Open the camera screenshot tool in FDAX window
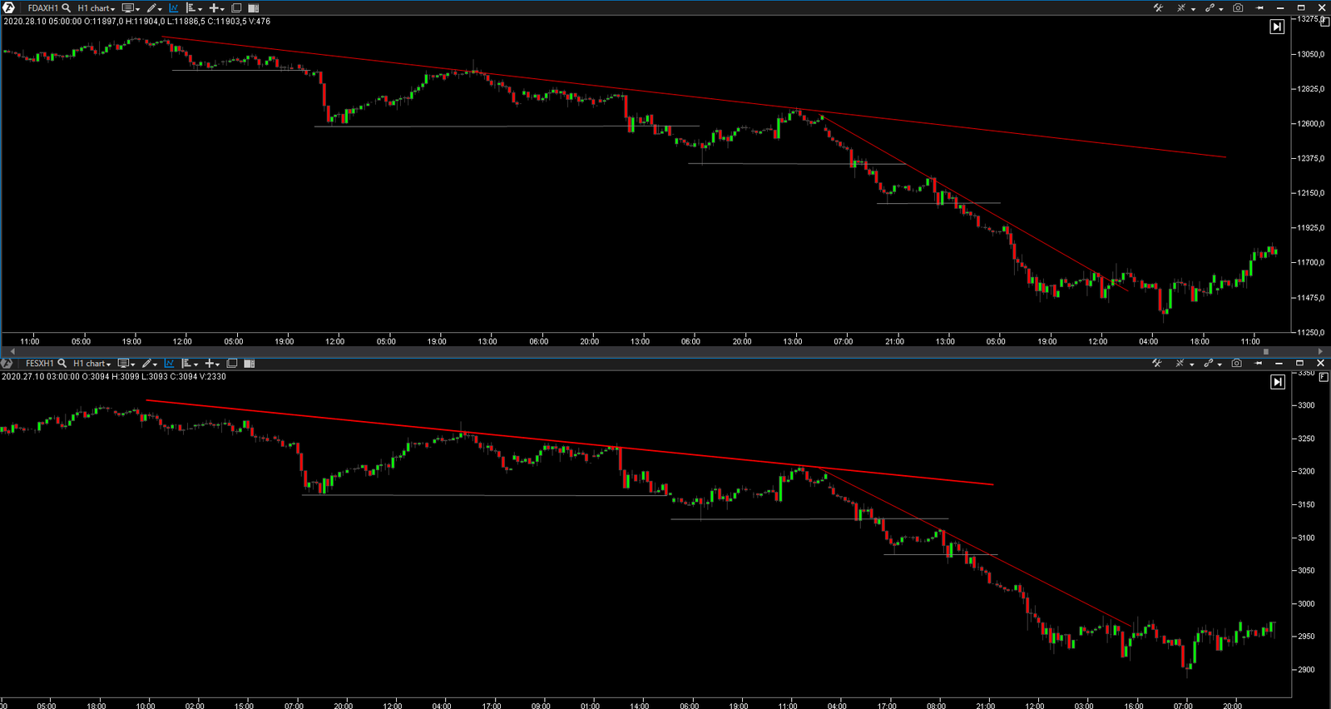This screenshot has height=709, width=1331. pos(1238,8)
